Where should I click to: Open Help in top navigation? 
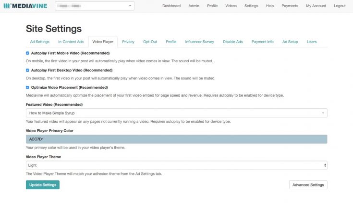tap(270, 6)
